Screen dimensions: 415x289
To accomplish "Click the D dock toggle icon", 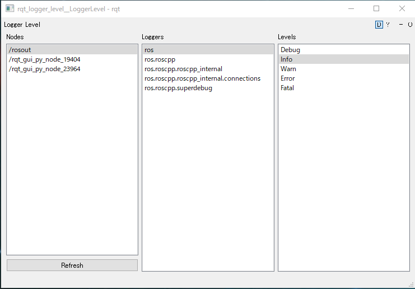I will coord(379,25).
